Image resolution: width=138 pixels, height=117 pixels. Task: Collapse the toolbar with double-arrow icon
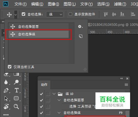[3, 22]
